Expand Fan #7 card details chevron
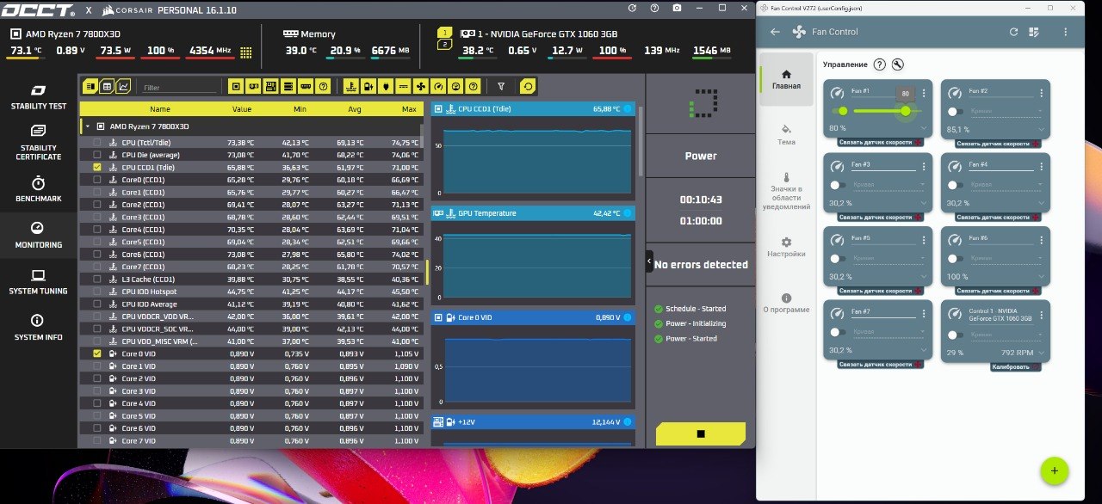The height and width of the screenshot is (504, 1102). 924,350
